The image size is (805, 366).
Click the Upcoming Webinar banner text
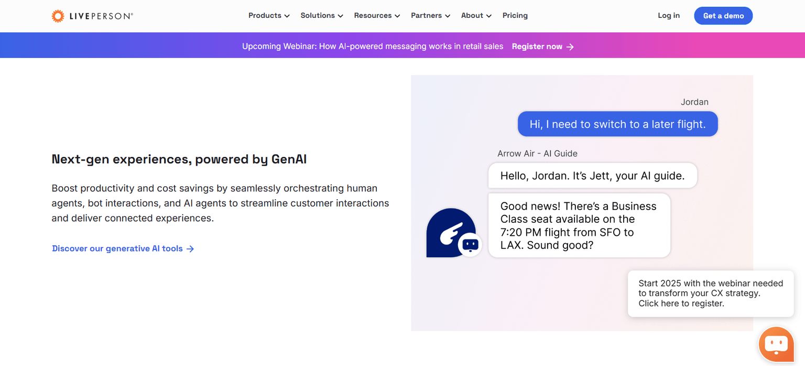point(373,47)
